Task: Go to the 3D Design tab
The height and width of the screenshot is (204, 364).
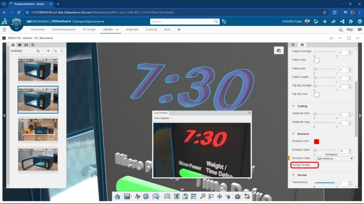Action: pyautogui.click(x=89, y=30)
